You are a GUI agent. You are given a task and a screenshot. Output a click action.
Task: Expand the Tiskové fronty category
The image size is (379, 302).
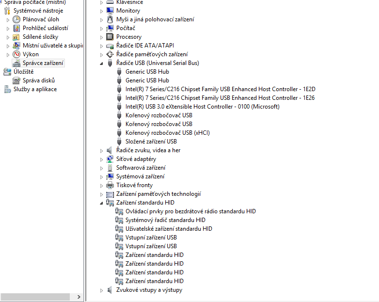click(101, 185)
